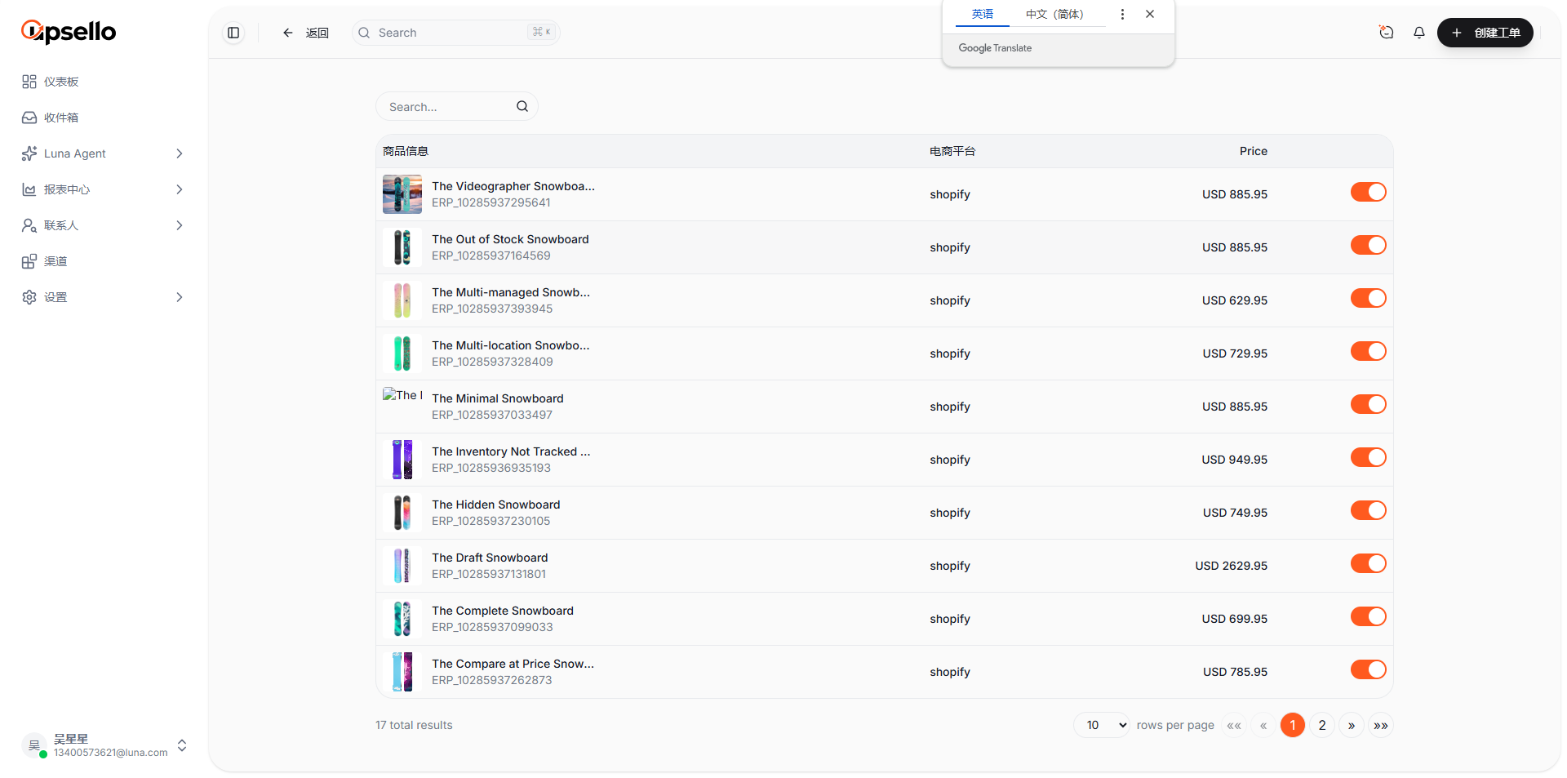The height and width of the screenshot is (778, 1567).
Task: Click the 吴星星 user avatar
Action: tap(34, 745)
